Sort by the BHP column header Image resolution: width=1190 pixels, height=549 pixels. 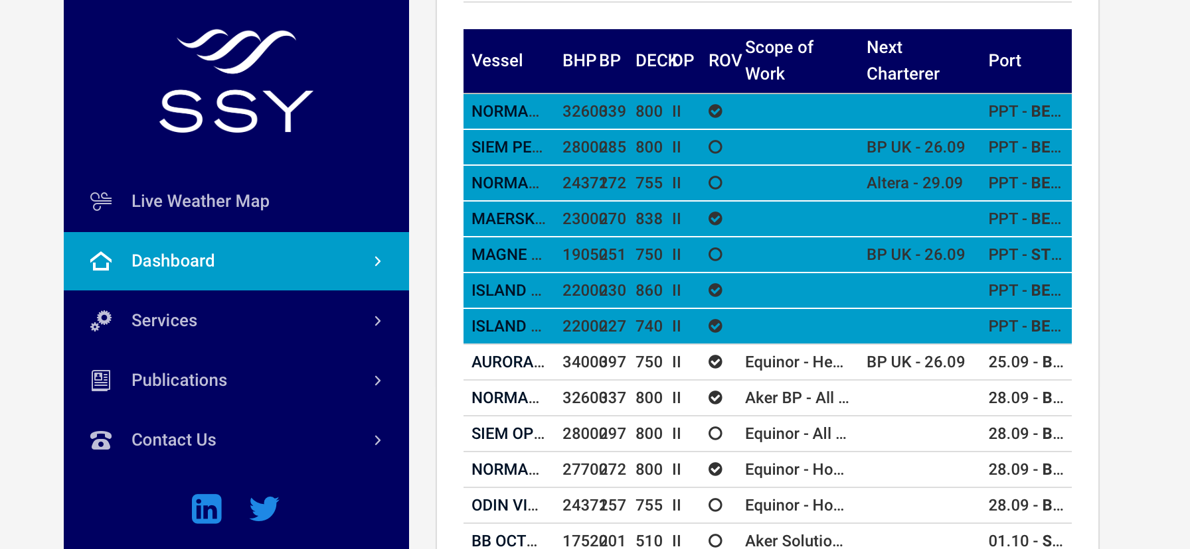(x=579, y=60)
